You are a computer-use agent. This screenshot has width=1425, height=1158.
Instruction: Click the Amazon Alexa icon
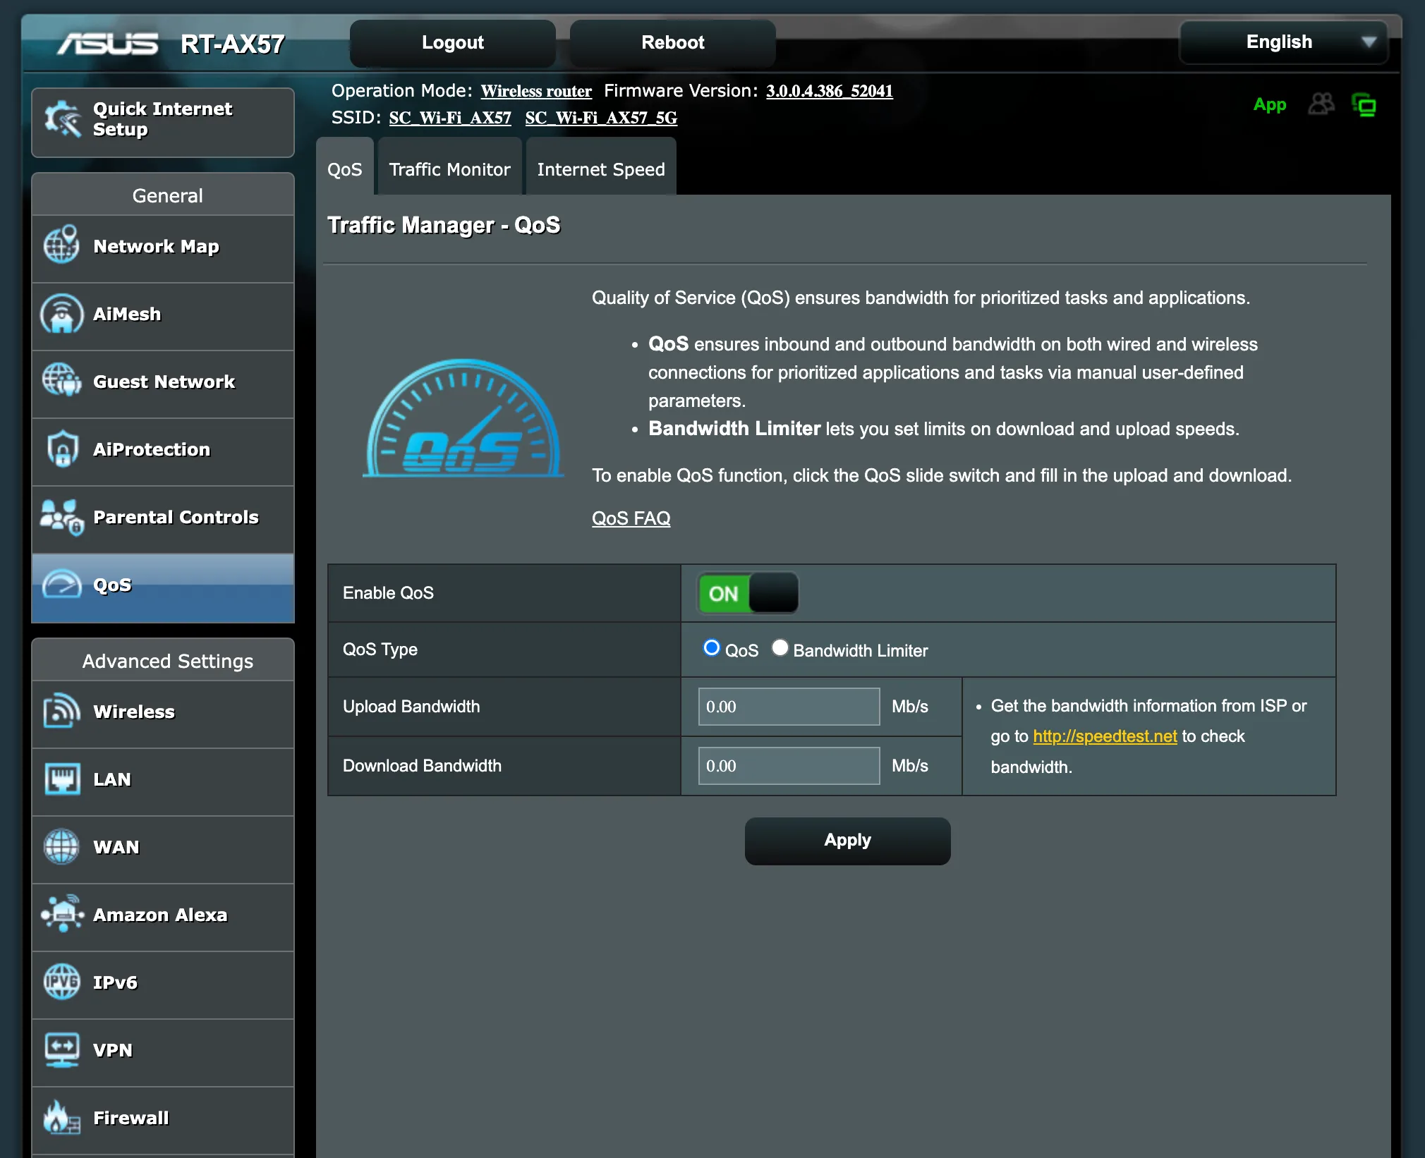point(62,914)
